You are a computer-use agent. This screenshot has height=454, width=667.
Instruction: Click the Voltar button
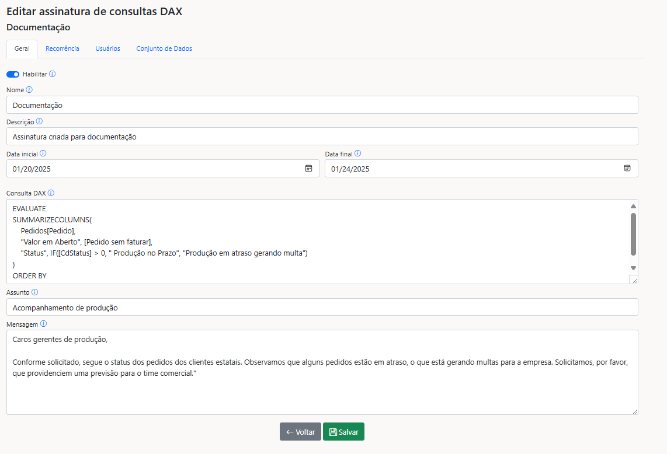click(x=300, y=432)
